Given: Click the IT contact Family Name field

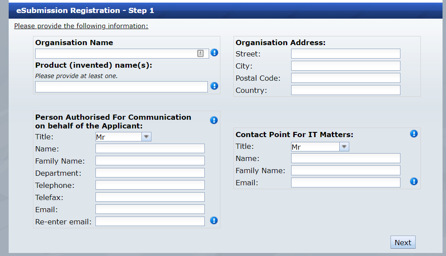Looking at the screenshot, I should coord(346,171).
